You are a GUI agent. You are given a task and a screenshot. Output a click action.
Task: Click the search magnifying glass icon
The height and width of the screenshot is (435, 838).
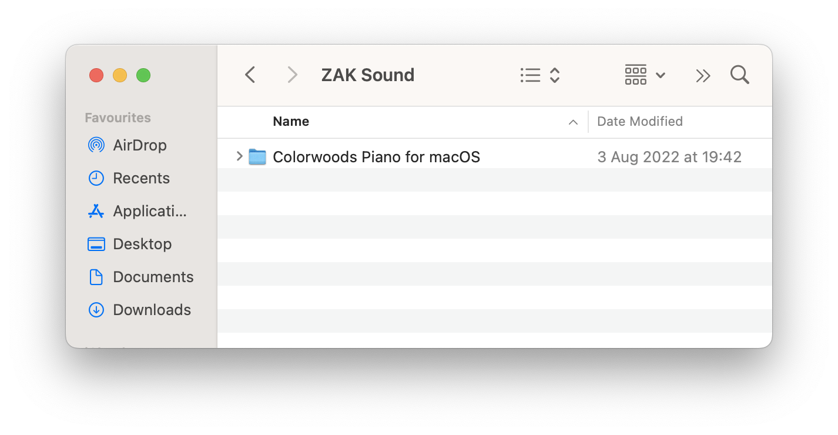(739, 75)
